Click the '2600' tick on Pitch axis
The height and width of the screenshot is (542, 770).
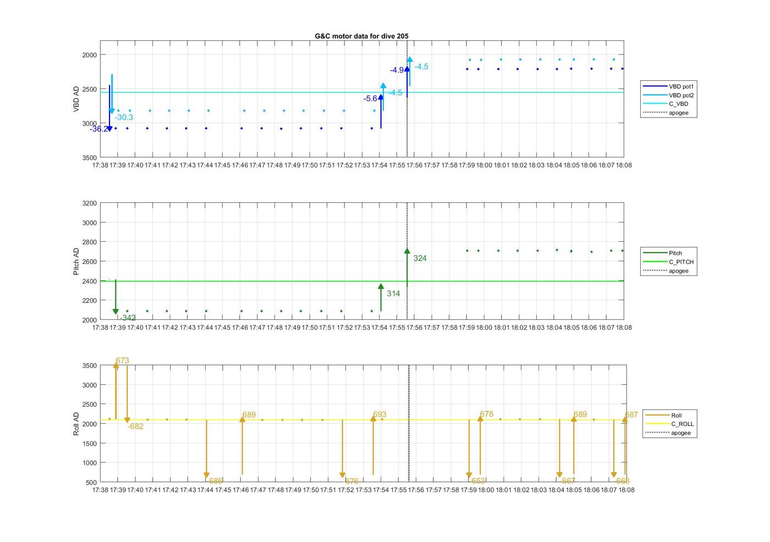point(89,262)
